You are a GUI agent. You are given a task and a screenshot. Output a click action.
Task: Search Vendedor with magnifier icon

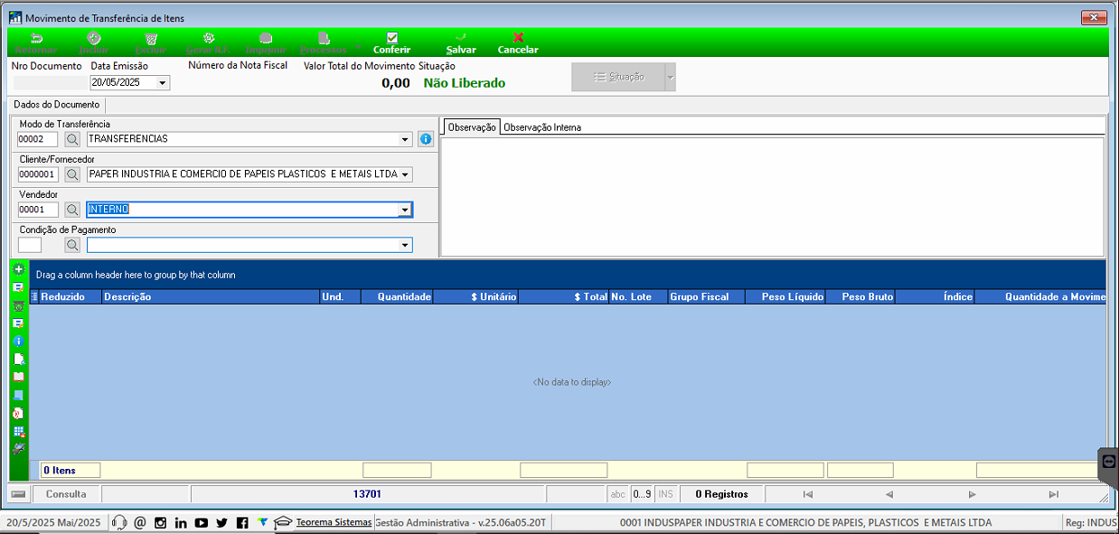coord(72,210)
